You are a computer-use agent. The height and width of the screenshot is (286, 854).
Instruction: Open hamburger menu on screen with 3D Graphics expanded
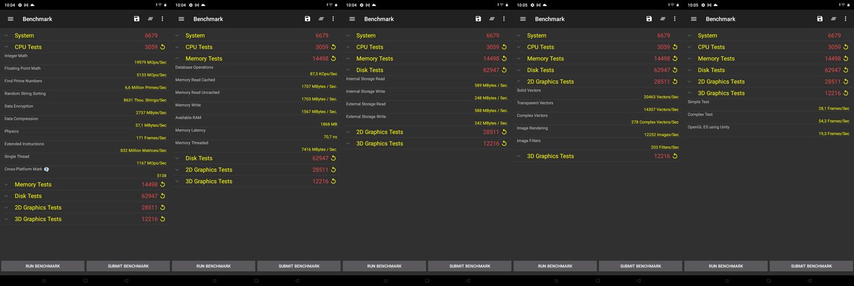click(x=694, y=19)
